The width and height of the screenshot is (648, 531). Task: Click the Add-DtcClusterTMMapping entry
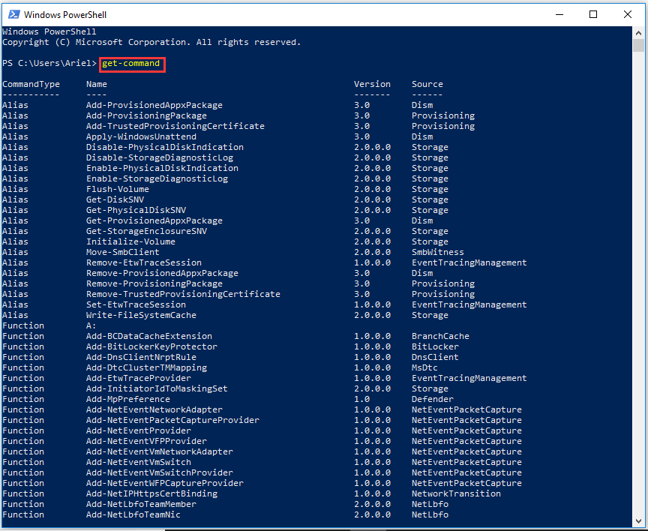[146, 367]
